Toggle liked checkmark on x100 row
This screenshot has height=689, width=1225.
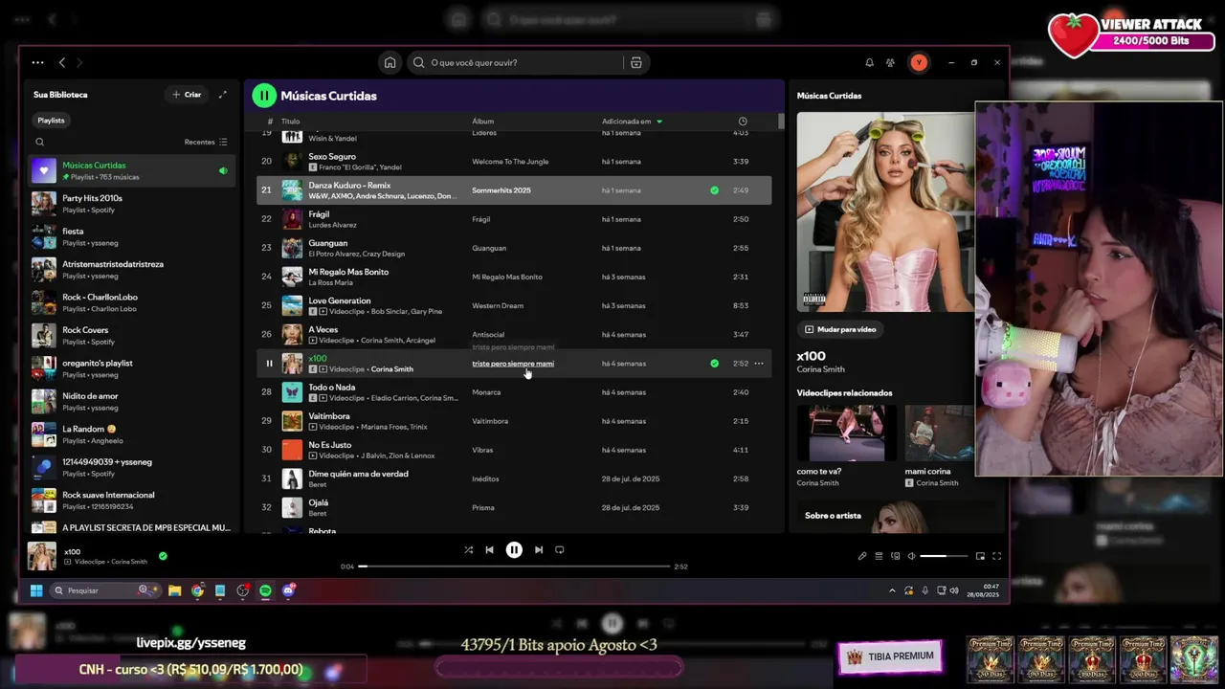pos(714,364)
